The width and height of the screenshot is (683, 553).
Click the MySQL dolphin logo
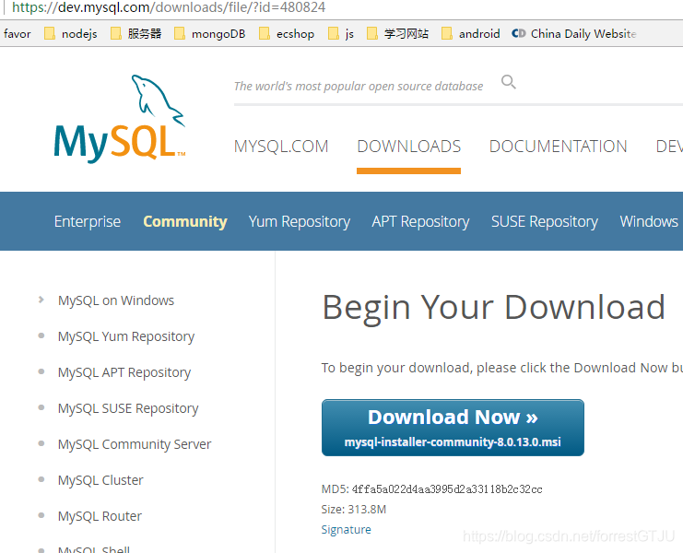(120, 119)
